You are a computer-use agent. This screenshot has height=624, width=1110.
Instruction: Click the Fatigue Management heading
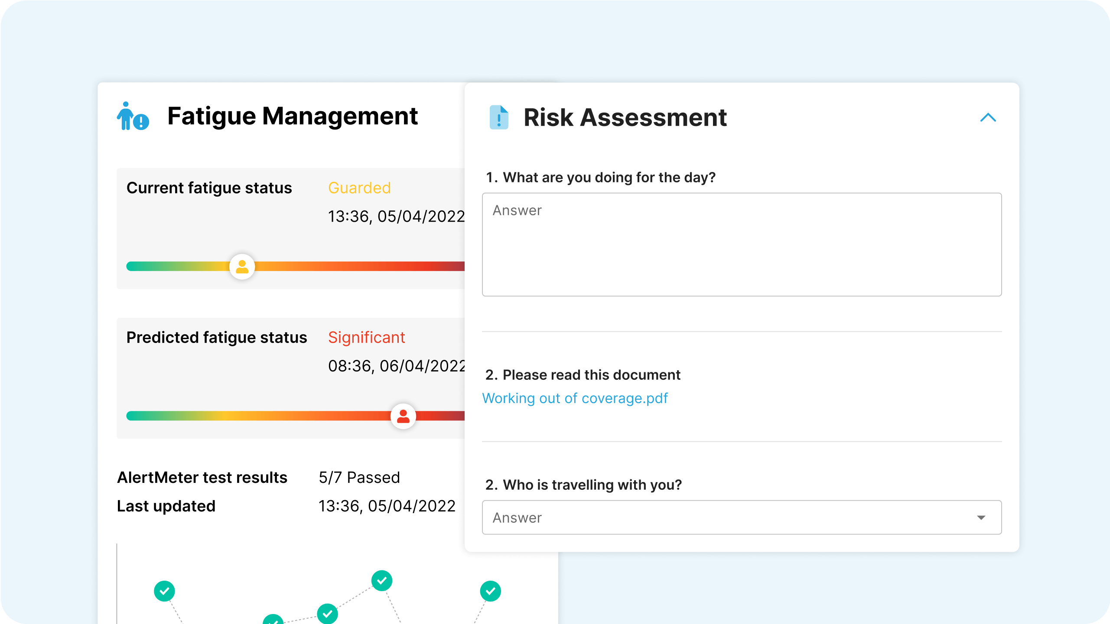[x=292, y=116]
